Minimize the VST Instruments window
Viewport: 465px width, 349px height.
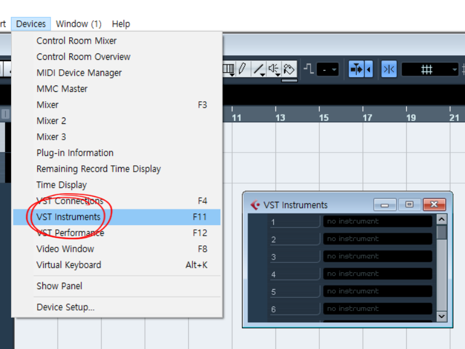click(385, 205)
